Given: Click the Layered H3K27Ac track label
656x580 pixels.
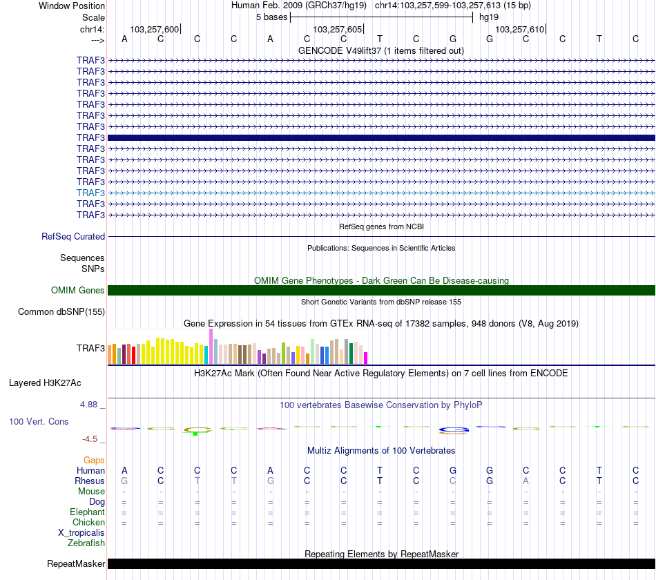Looking at the screenshot, I should (45, 383).
